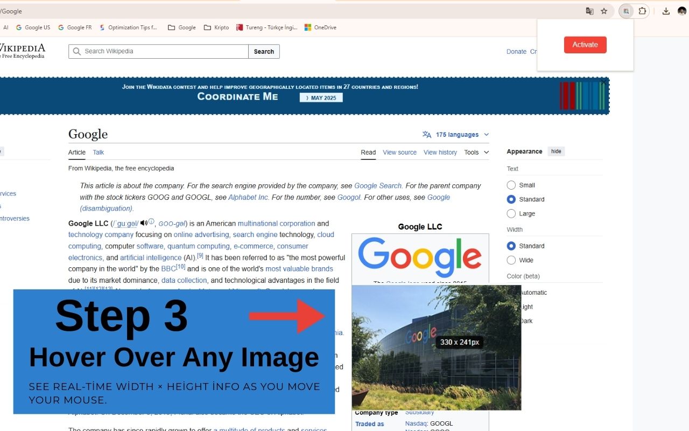Viewport: 689px width, 431px height.
Task: Bookmark this page with the star icon
Action: 604,11
